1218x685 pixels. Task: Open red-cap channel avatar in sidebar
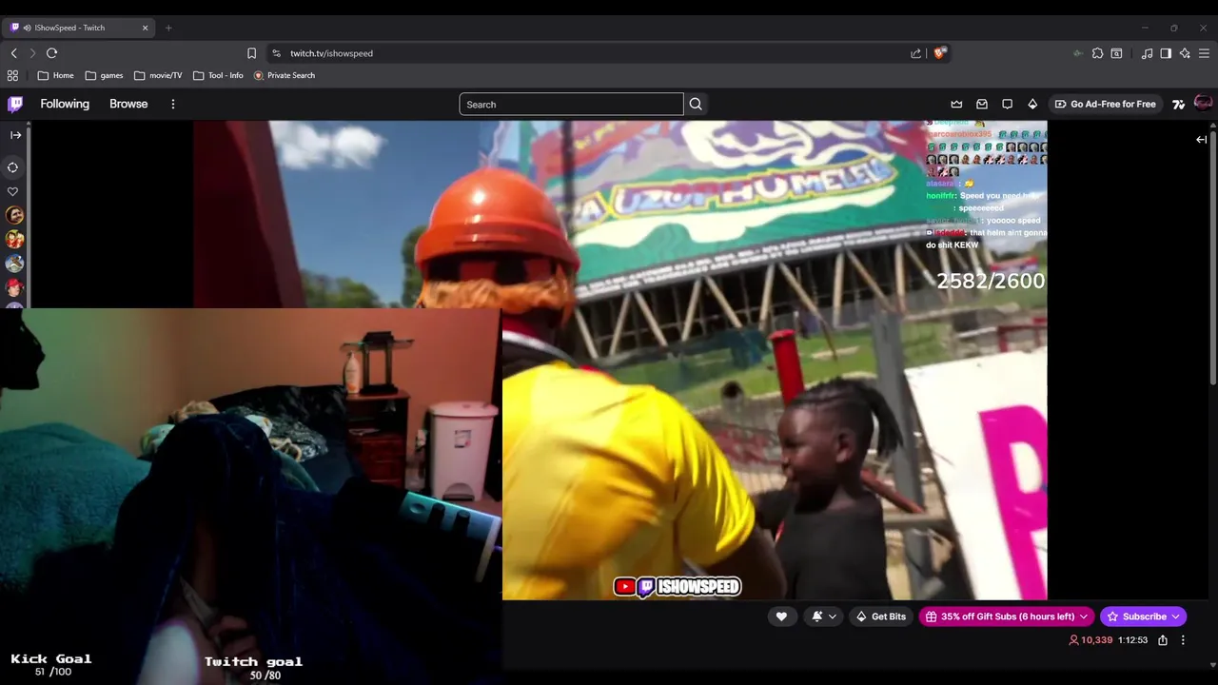(13, 286)
